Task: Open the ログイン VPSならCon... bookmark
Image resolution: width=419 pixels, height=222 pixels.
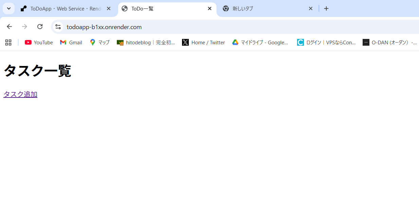Action: coord(327,42)
